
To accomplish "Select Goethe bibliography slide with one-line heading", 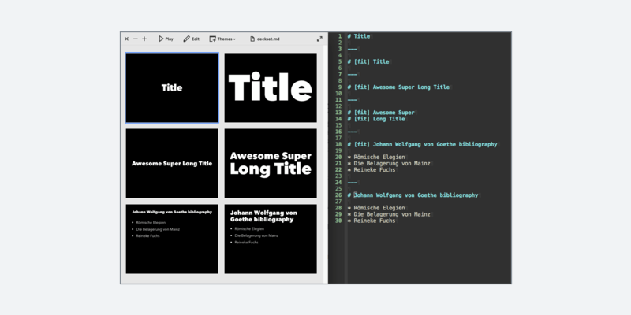I will 172,239.
